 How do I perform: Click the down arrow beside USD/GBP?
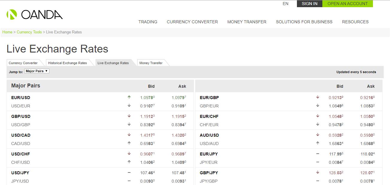point(129,124)
